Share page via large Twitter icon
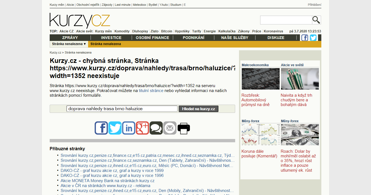The height and width of the screenshot is (195, 371). click(115, 128)
